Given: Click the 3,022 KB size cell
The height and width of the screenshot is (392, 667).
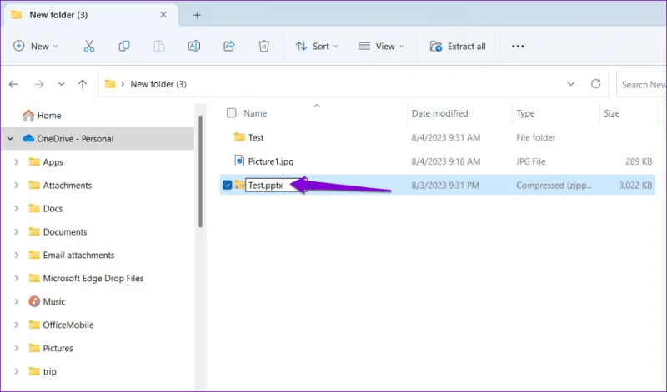Looking at the screenshot, I should pyautogui.click(x=635, y=185).
